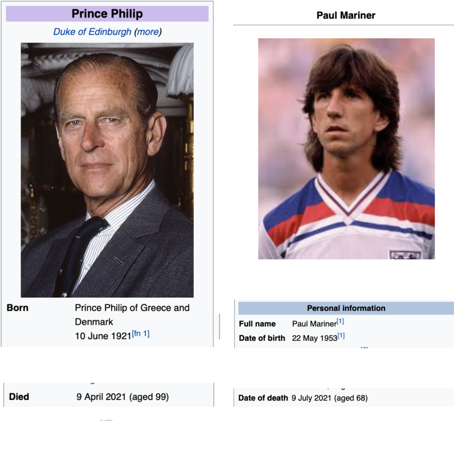Viewport: 454px width, 452px height.
Task: Click the birth date 10 June 1921
Action: (x=103, y=336)
